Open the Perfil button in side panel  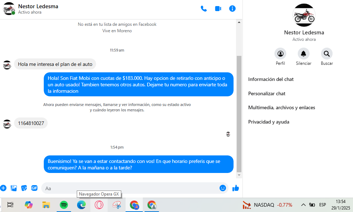(280, 54)
